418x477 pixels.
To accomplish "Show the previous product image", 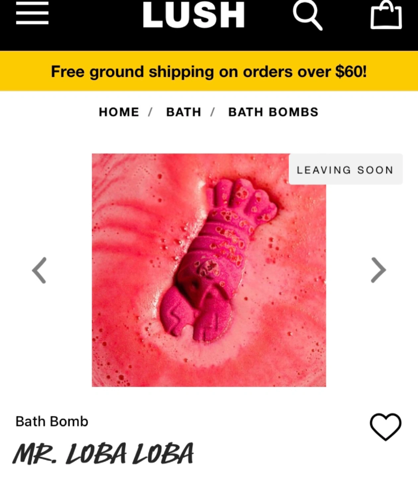I will click(x=39, y=270).
